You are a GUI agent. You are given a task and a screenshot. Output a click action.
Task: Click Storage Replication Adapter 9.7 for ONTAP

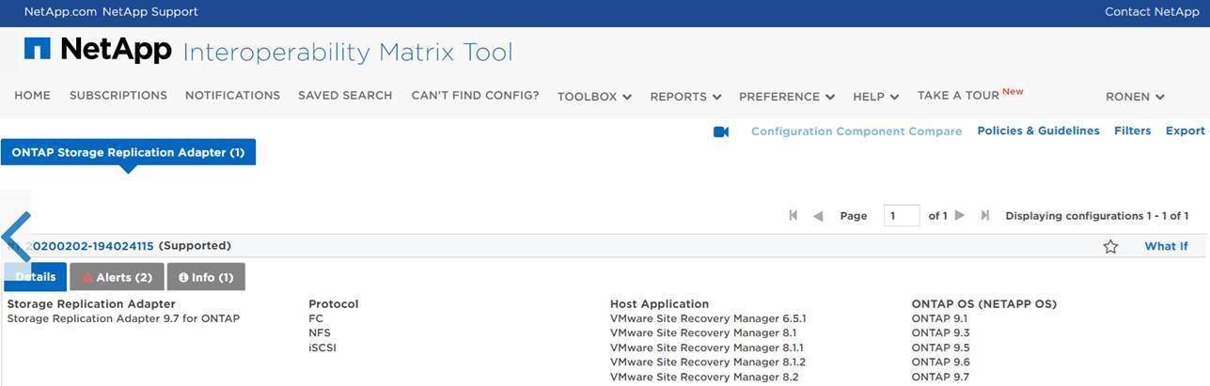click(x=123, y=318)
